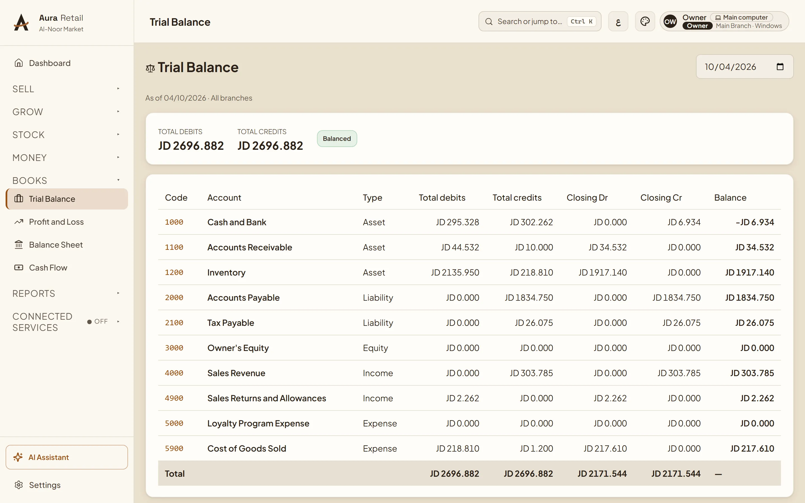
Task: Click the Owner role pill badge
Action: 697,26
